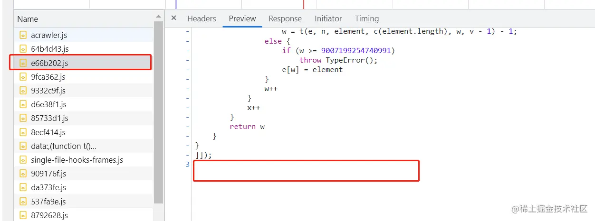Select da373fe.js request
This screenshot has height=221, width=595.
(x=84, y=187)
